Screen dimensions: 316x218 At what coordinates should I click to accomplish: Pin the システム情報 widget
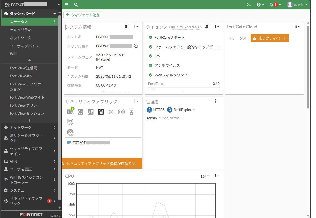(x=126, y=27)
